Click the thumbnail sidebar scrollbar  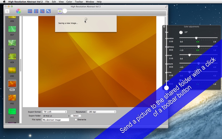click(21, 65)
